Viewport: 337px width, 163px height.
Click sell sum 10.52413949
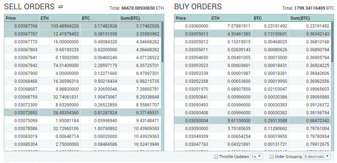tap(146, 144)
